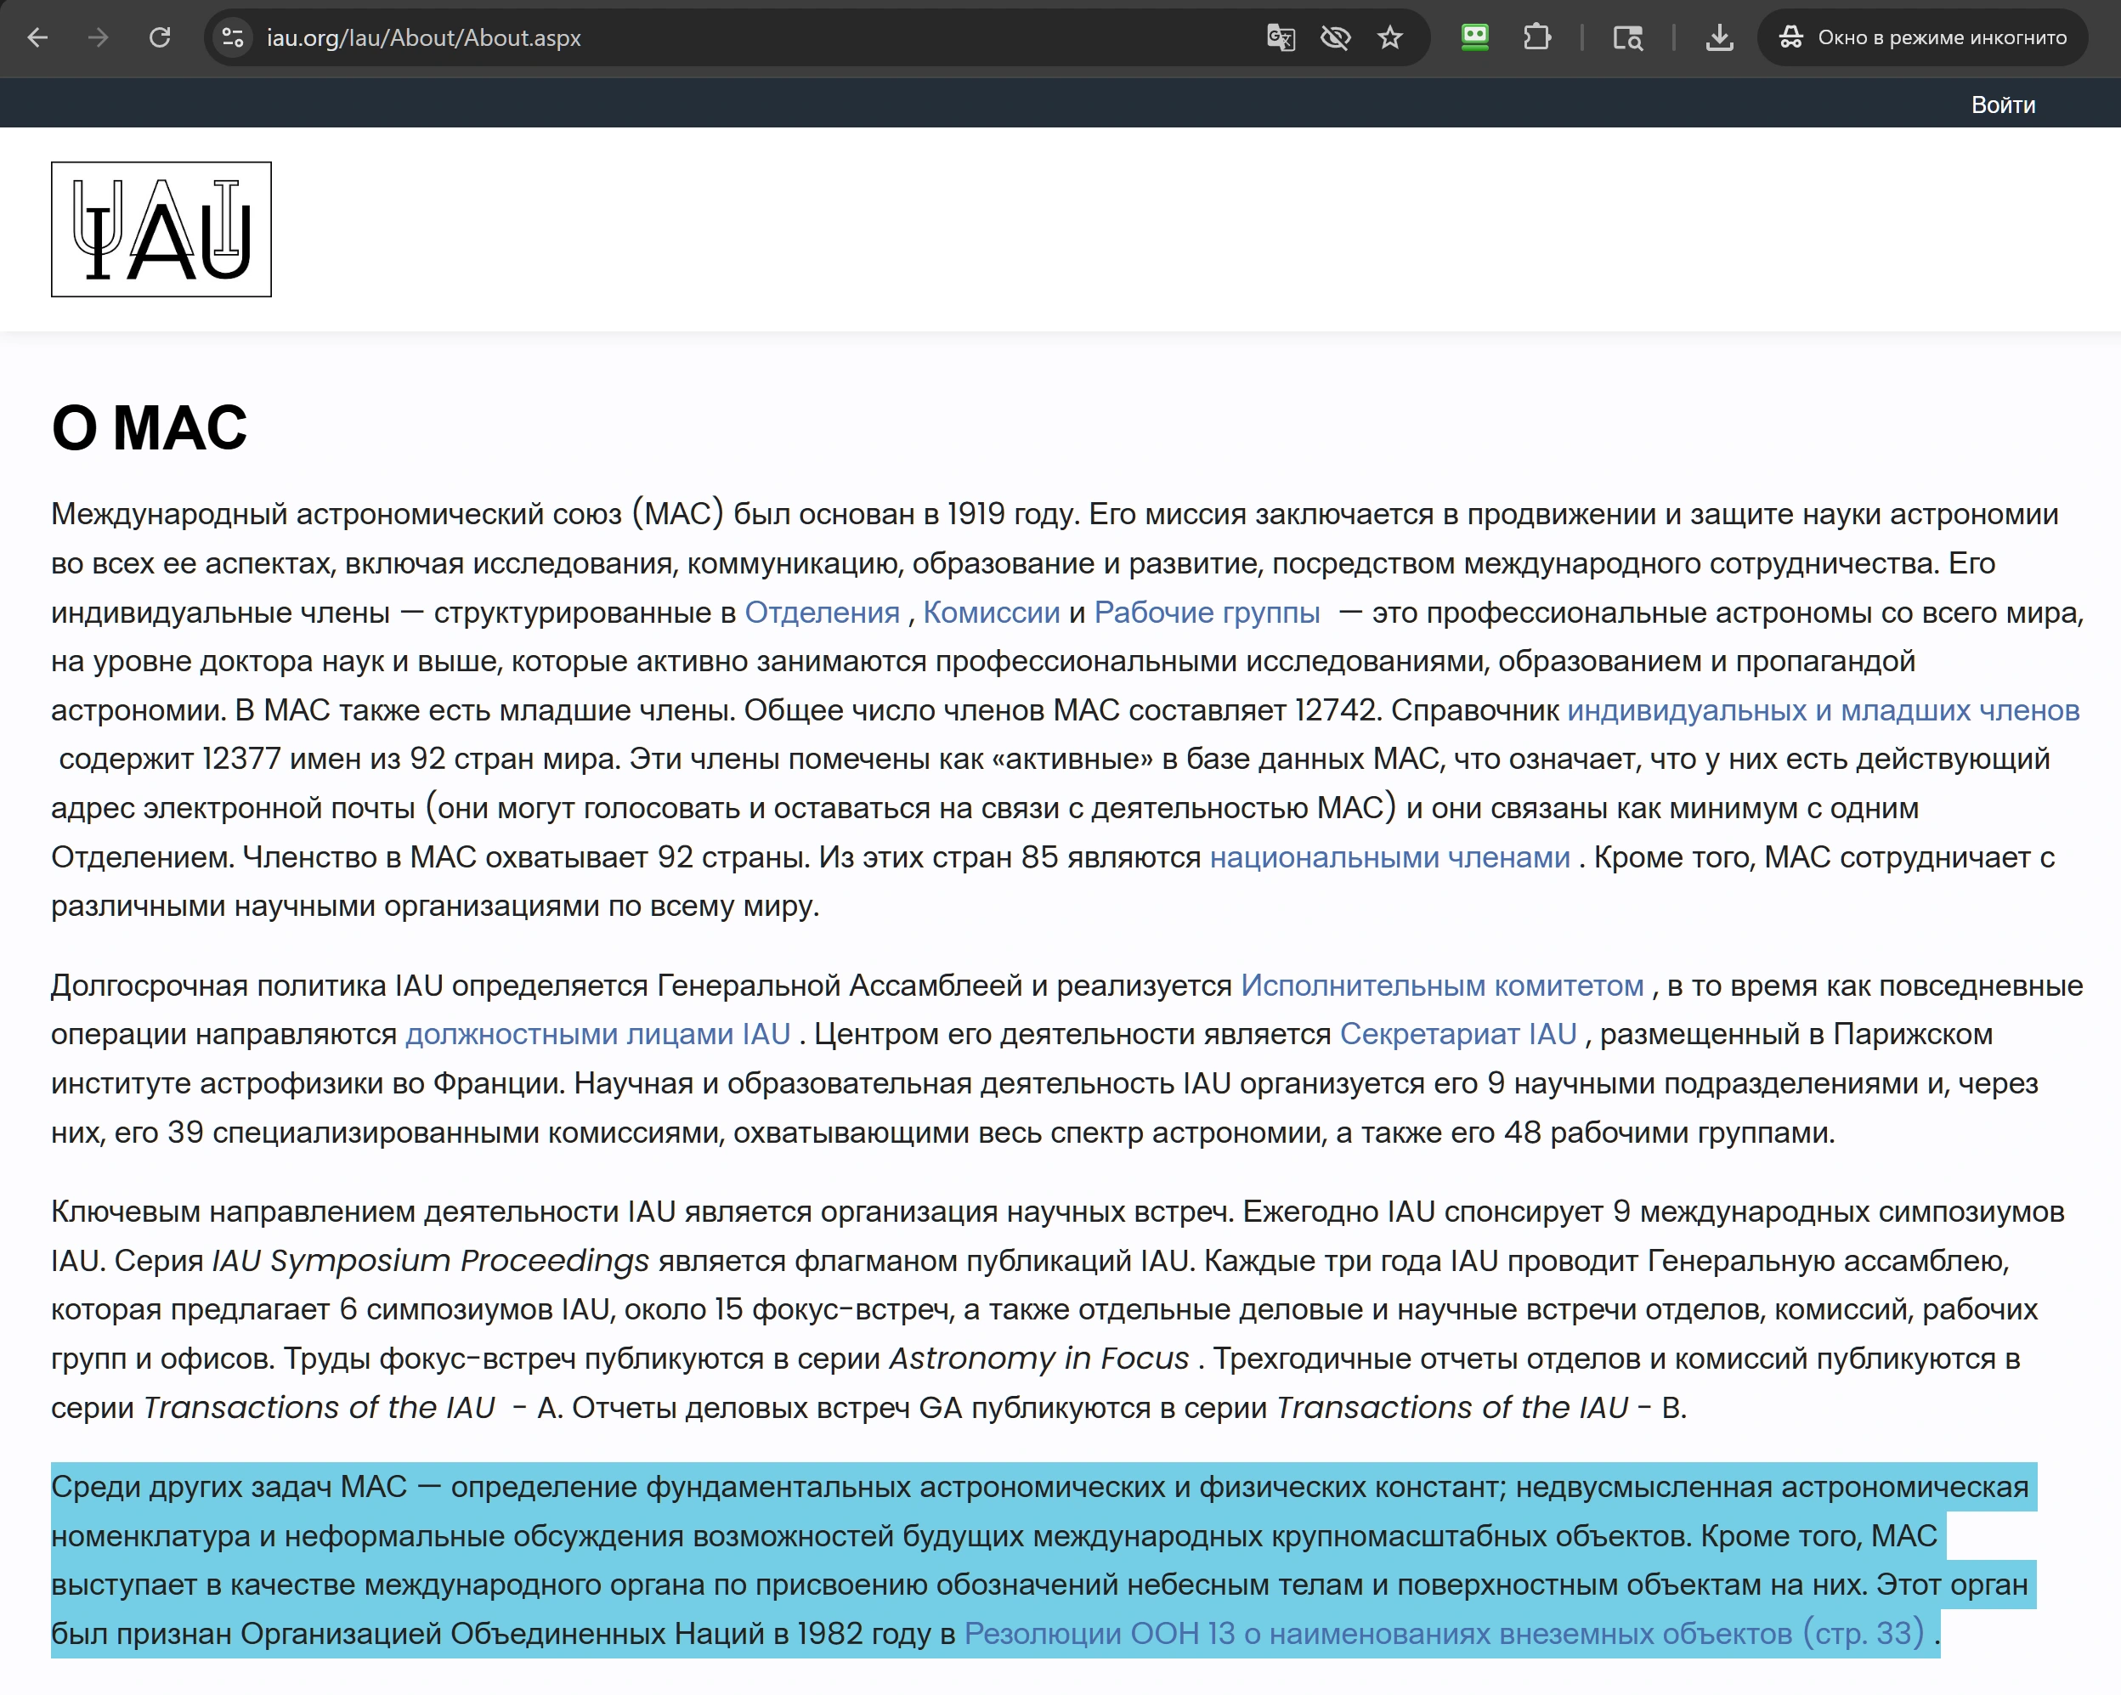
Task: Open the должностными лицами IAU link
Action: click(598, 1034)
